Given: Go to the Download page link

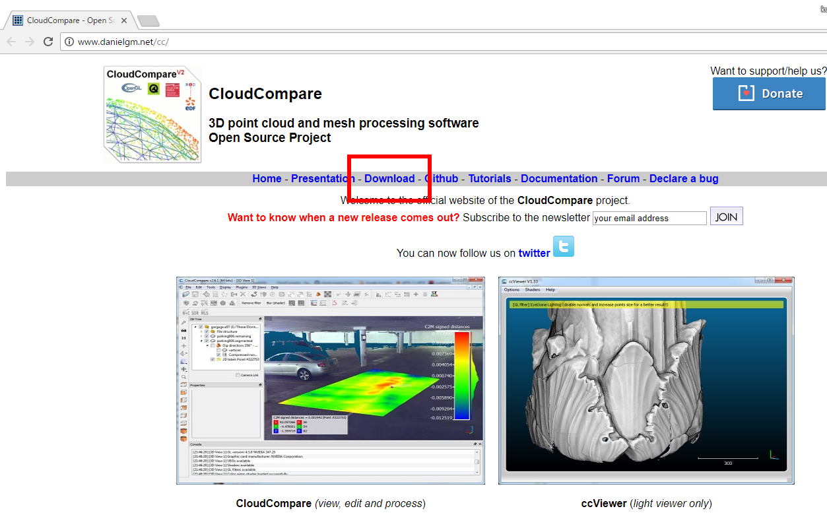Looking at the screenshot, I should [389, 178].
